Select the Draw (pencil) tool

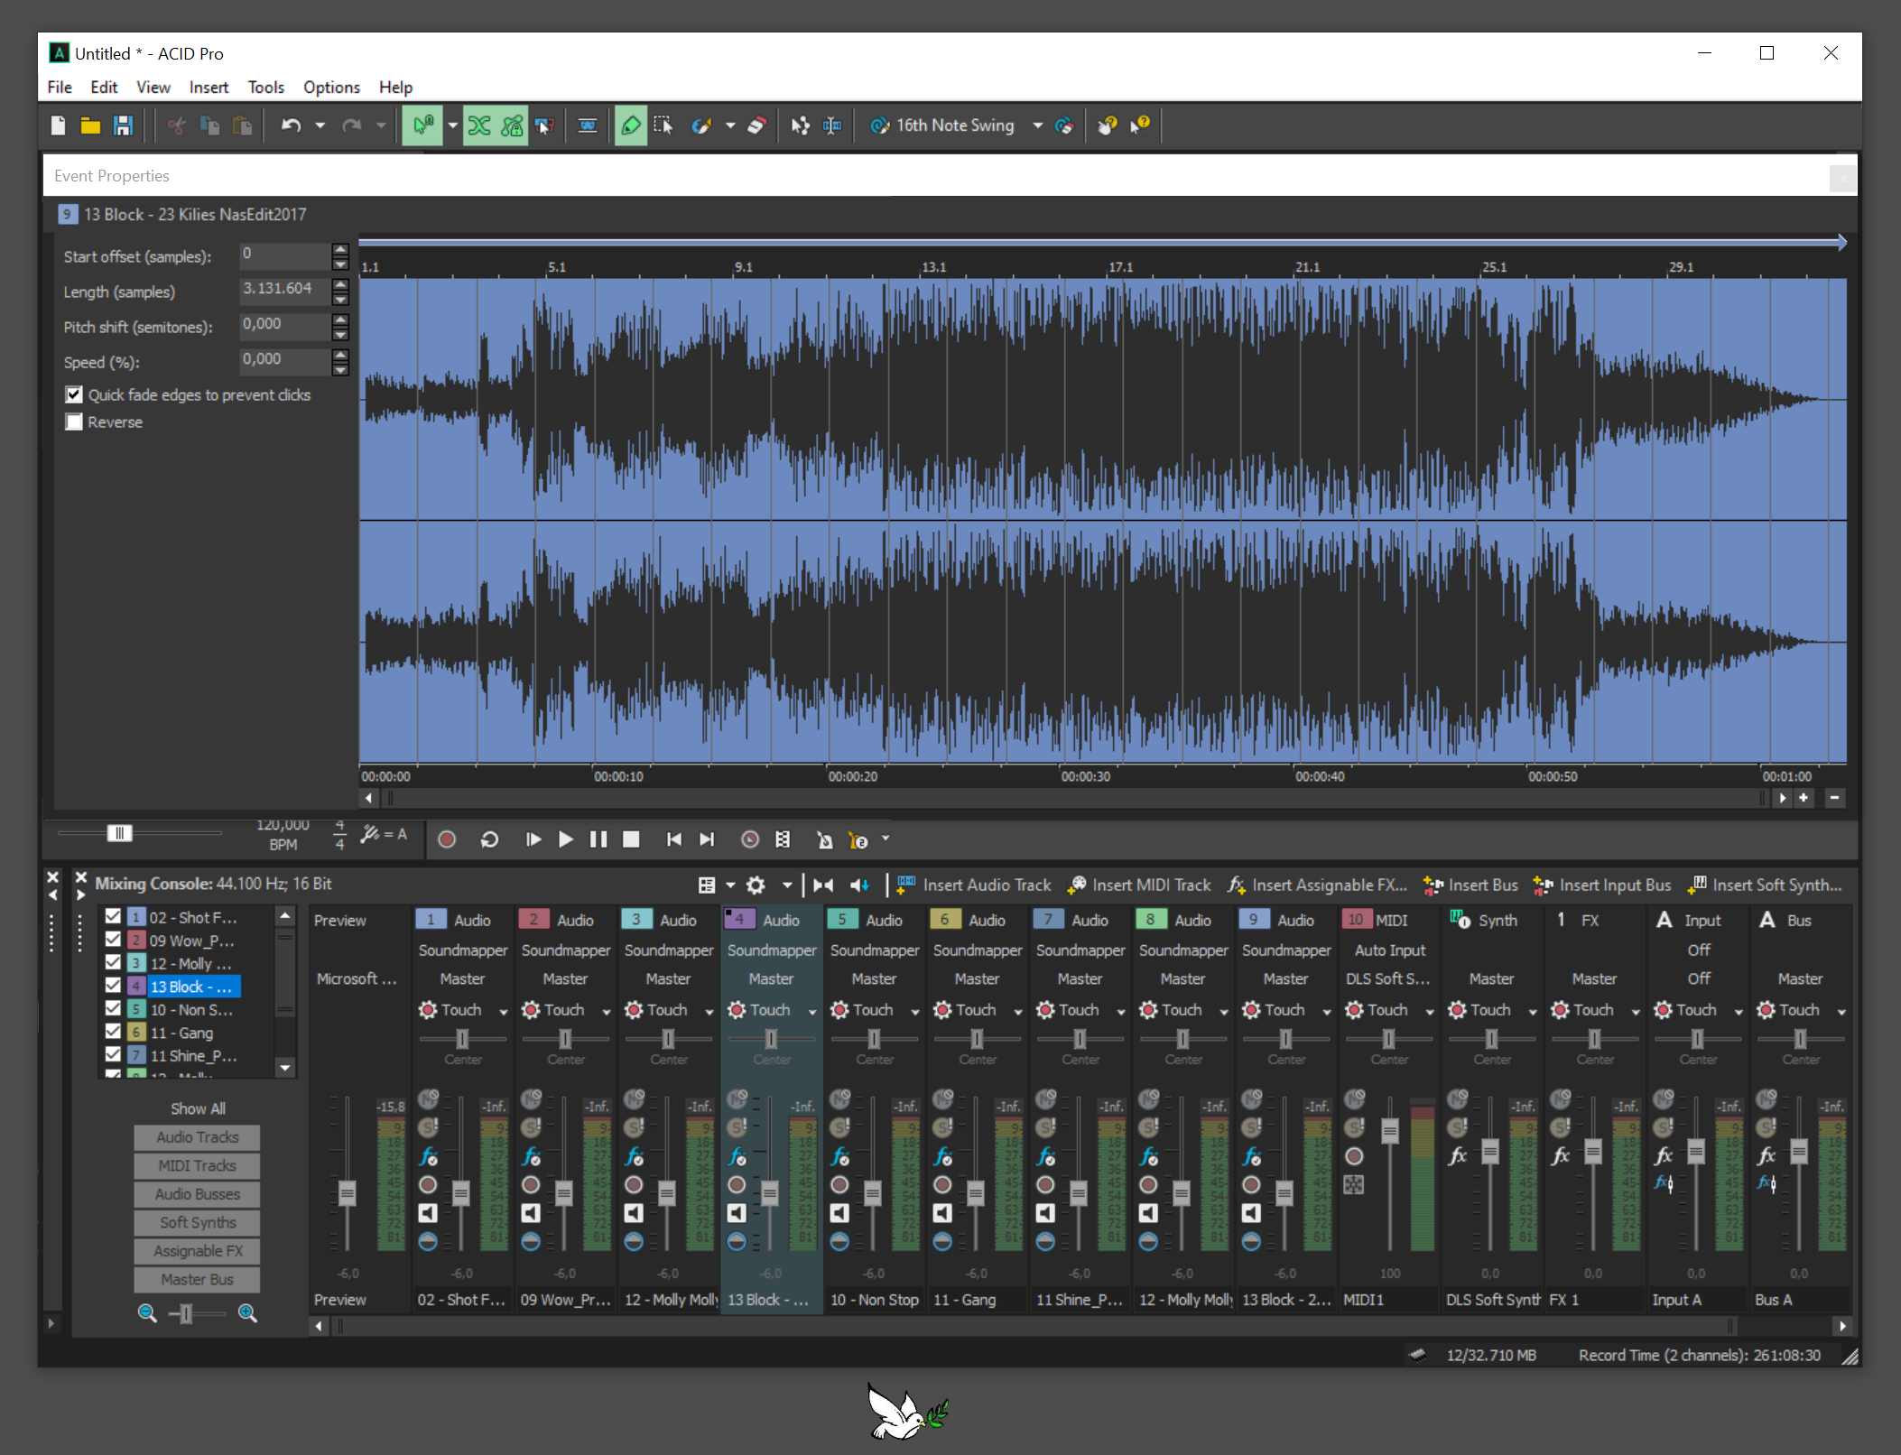point(631,125)
